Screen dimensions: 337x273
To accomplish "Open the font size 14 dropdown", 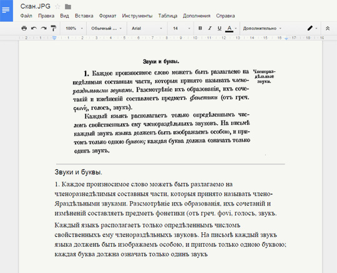I will point(182,28).
